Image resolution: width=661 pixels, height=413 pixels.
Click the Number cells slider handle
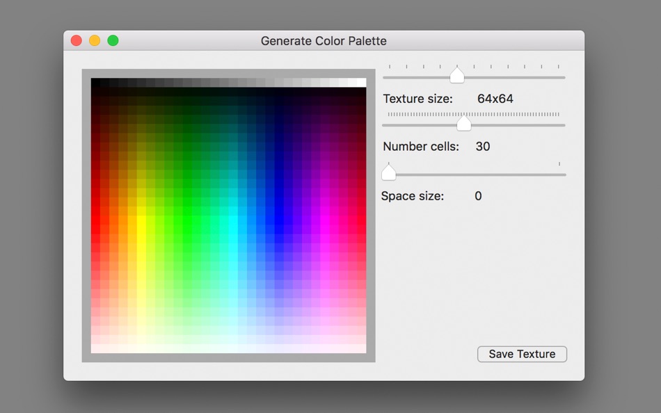click(463, 123)
